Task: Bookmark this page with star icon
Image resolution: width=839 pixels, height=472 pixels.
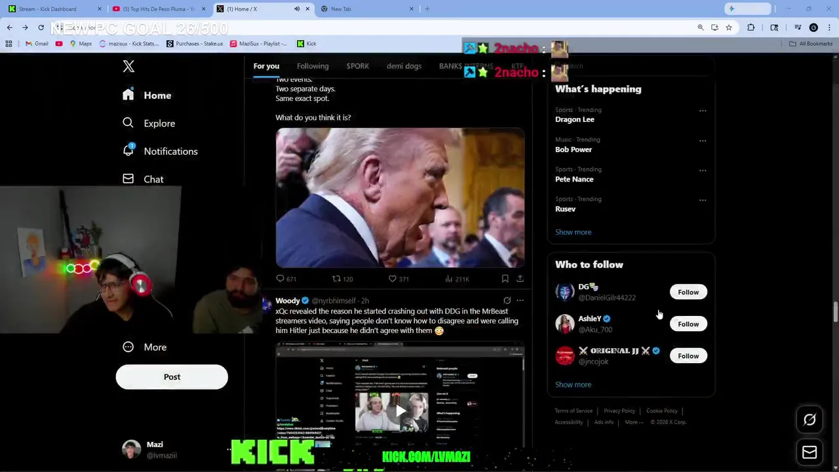Action: 729,28
